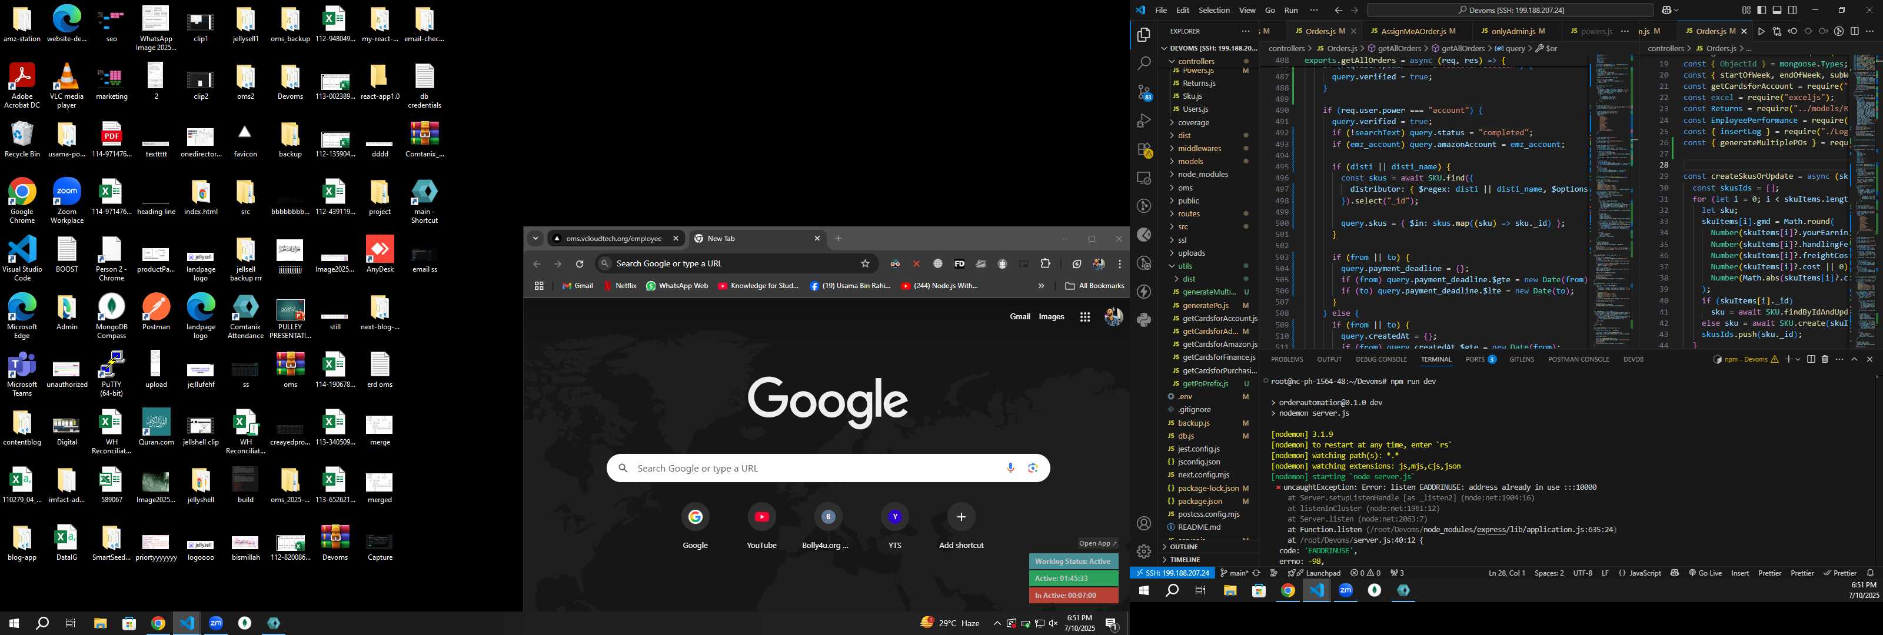
Task: Open the Python icon in VS Code activity bar
Action: point(1144,320)
